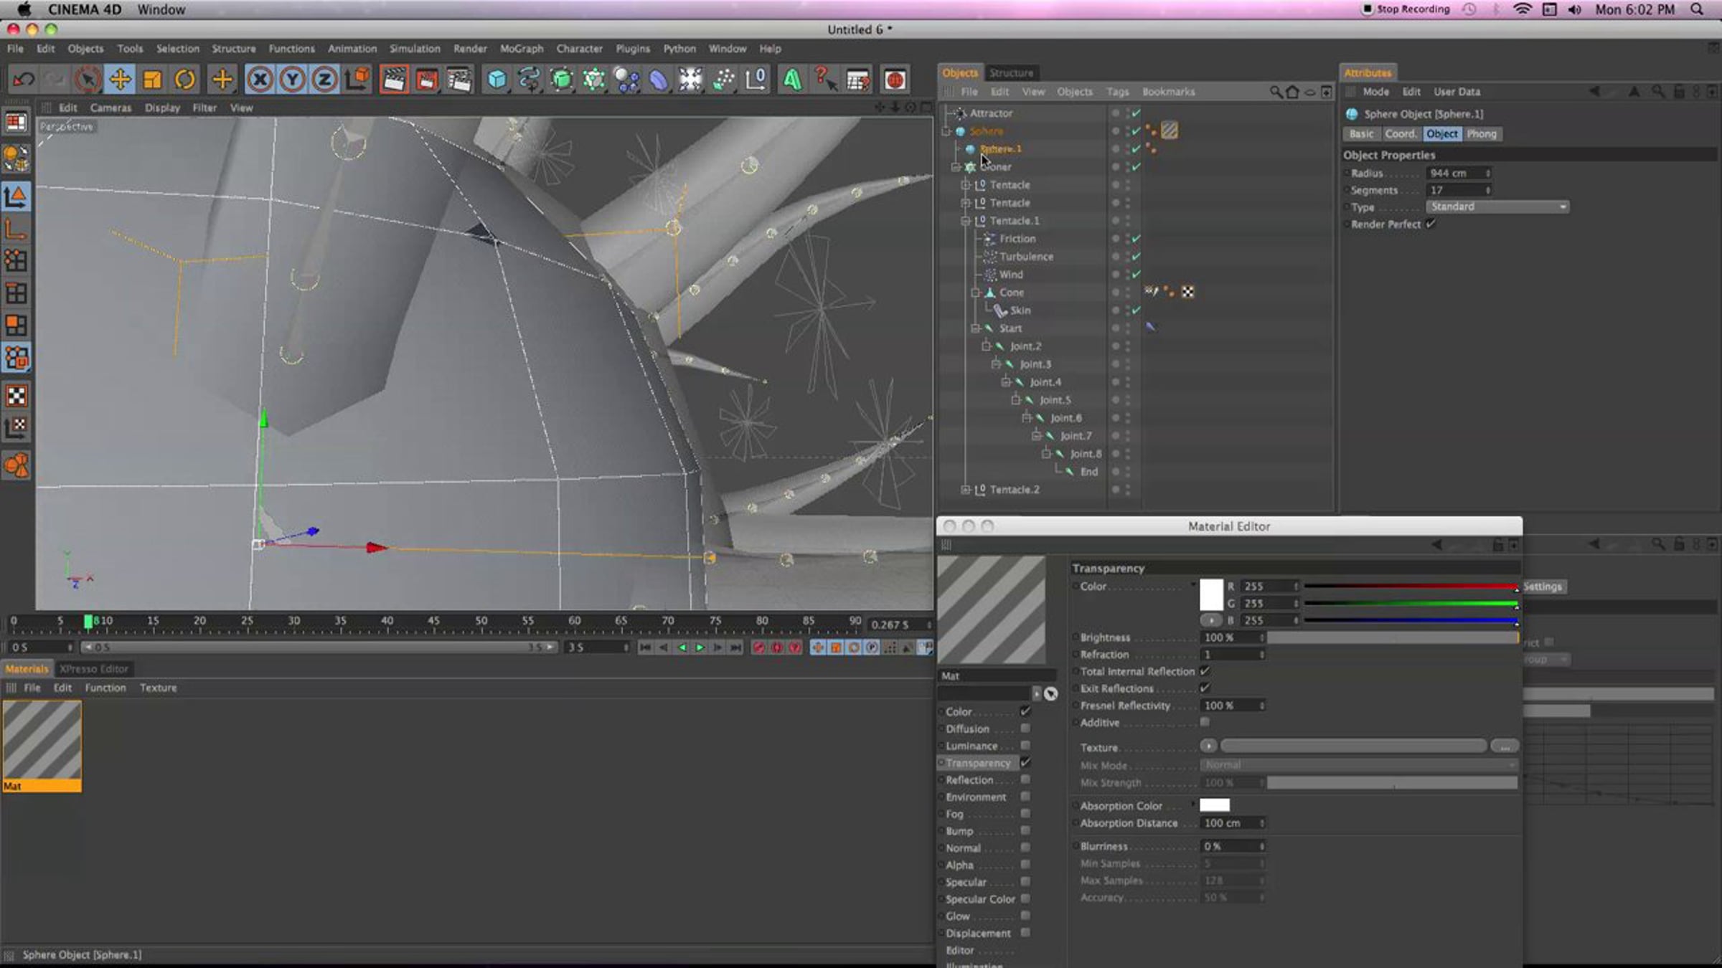The width and height of the screenshot is (1722, 968).
Task: Click the Texture arrow menu button
Action: pyautogui.click(x=1208, y=746)
